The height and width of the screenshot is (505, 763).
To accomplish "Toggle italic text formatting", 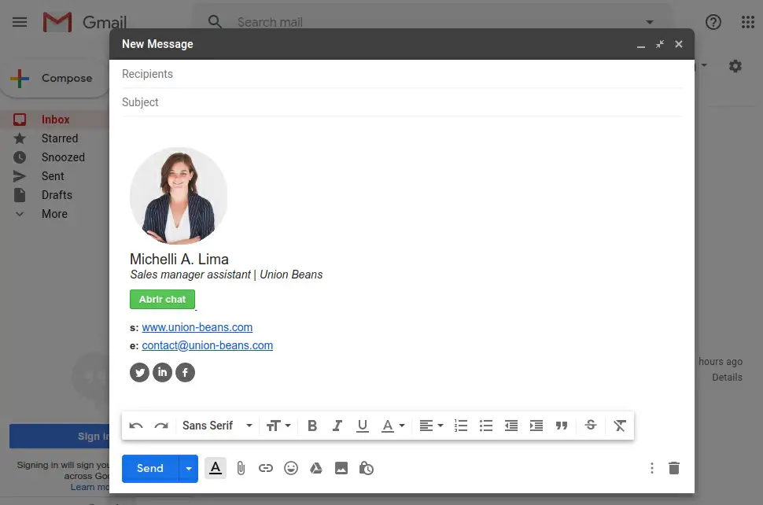I will click(337, 426).
